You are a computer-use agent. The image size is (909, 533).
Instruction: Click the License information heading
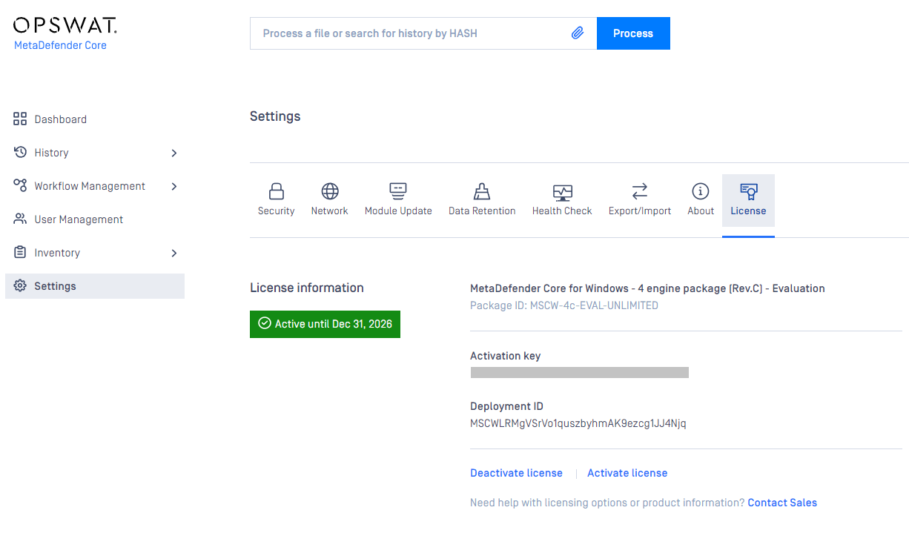pyautogui.click(x=307, y=288)
